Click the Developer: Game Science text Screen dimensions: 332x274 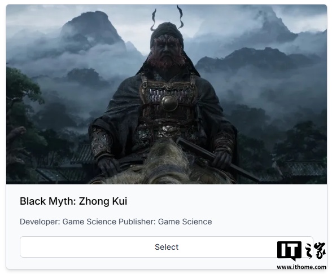pos(68,222)
